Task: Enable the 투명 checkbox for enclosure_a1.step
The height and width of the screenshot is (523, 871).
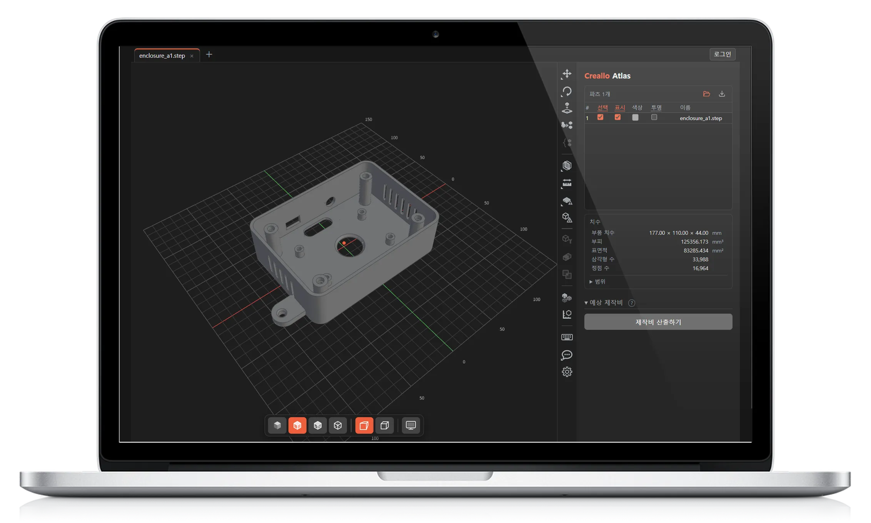Action: (654, 117)
